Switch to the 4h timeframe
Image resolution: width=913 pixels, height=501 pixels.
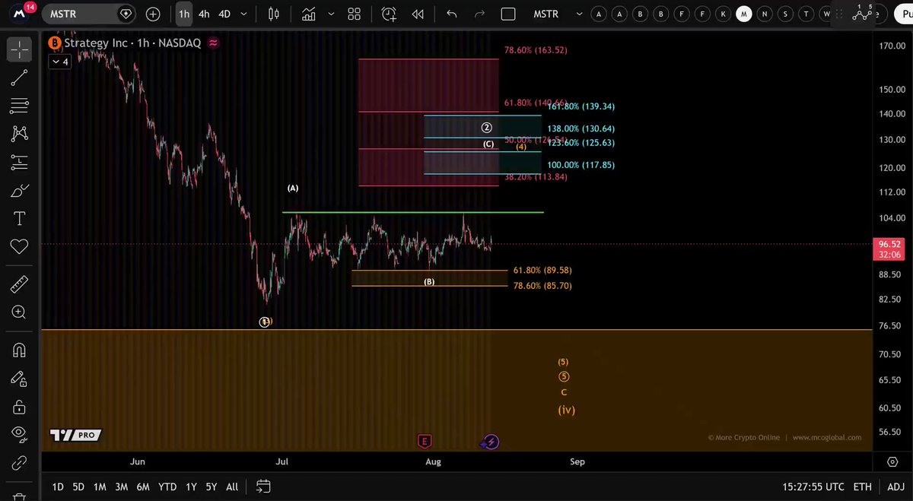(204, 14)
